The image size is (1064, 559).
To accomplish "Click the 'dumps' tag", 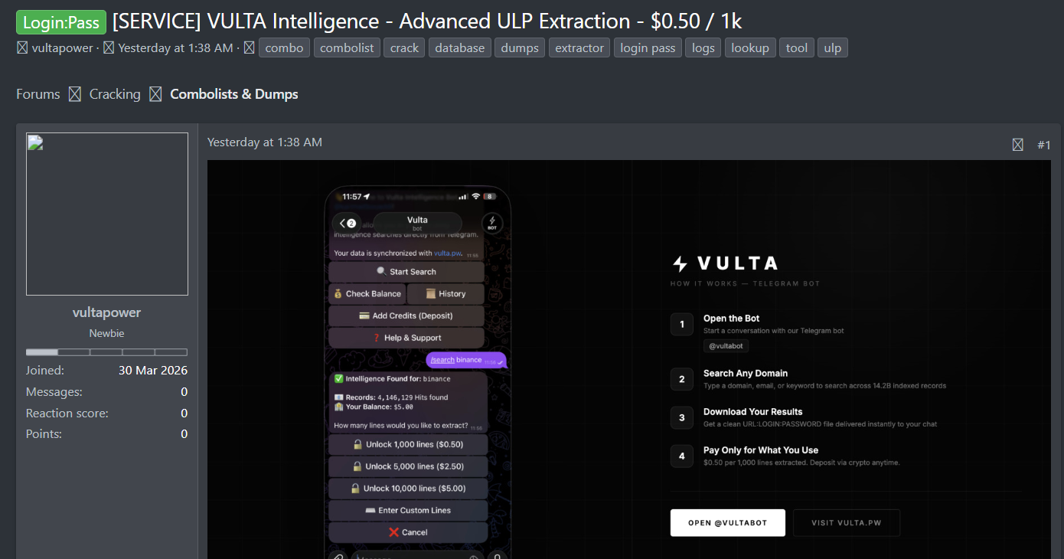I will (x=520, y=48).
